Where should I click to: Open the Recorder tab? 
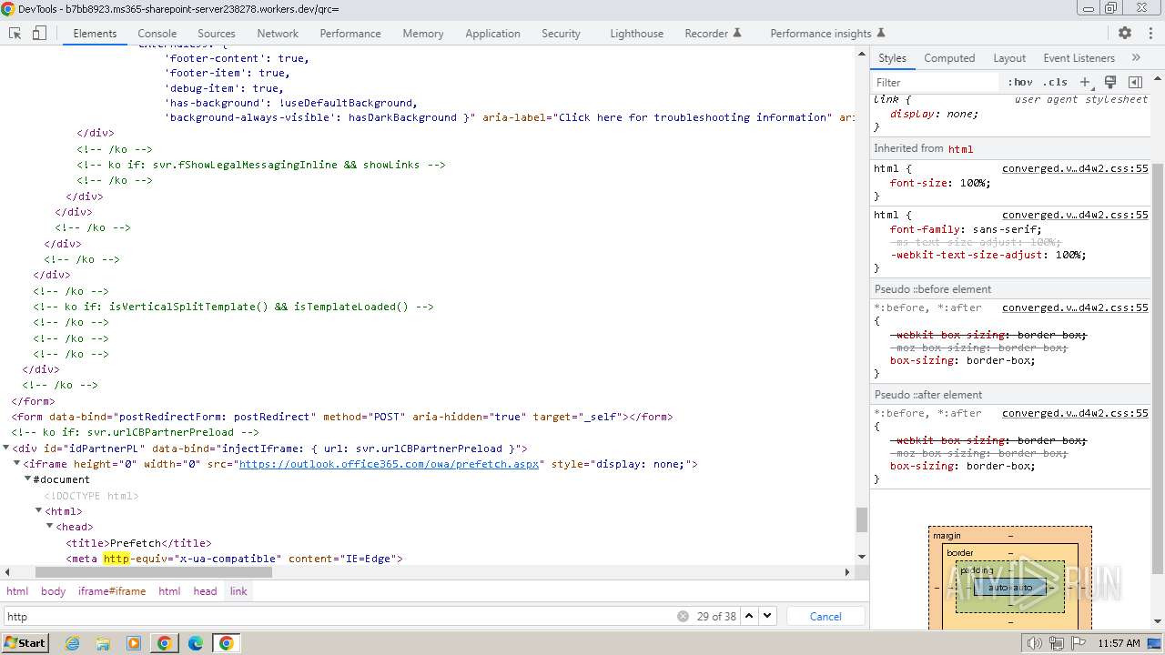(713, 33)
